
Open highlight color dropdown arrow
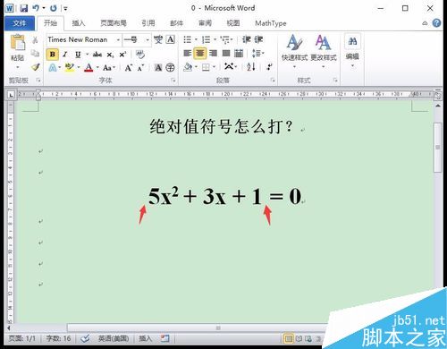tap(79, 68)
